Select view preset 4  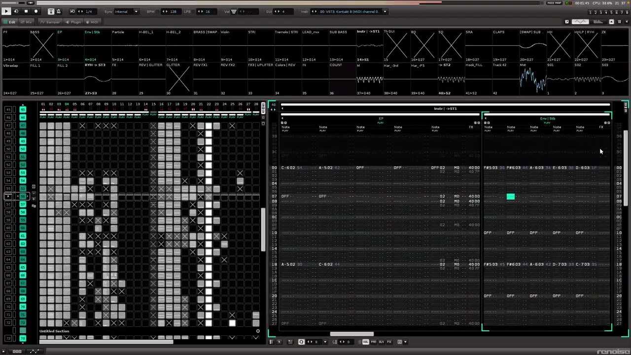point(605,12)
